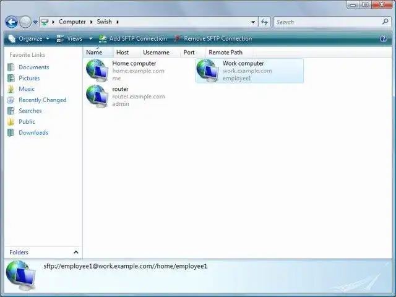Click Computer in the breadcrumb path
Viewport: 396px width, 297px height.
(x=72, y=22)
